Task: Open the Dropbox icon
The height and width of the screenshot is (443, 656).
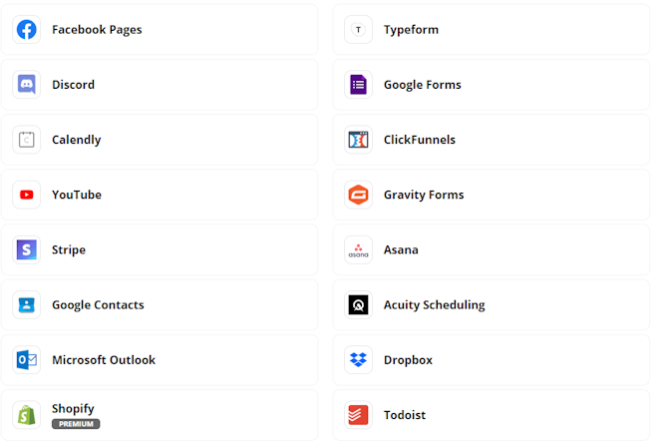Action: coord(358,359)
